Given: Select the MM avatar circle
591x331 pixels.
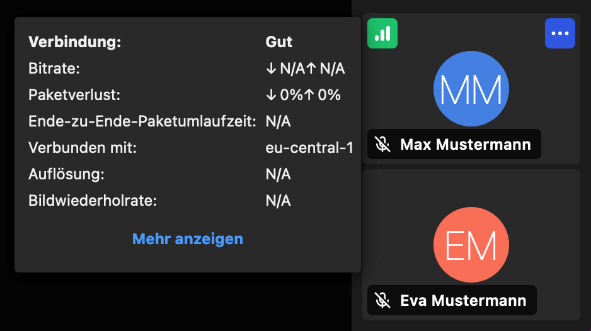Looking at the screenshot, I should pos(471,89).
